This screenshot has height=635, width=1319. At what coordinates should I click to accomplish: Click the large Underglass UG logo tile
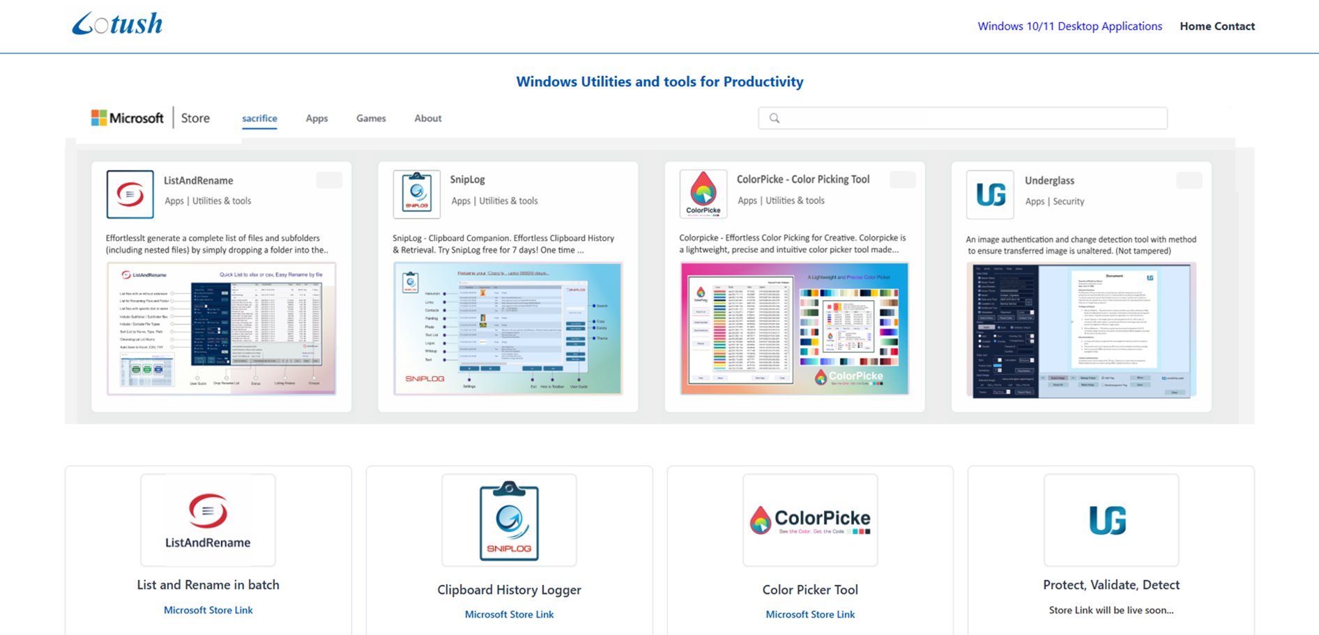click(x=1111, y=520)
